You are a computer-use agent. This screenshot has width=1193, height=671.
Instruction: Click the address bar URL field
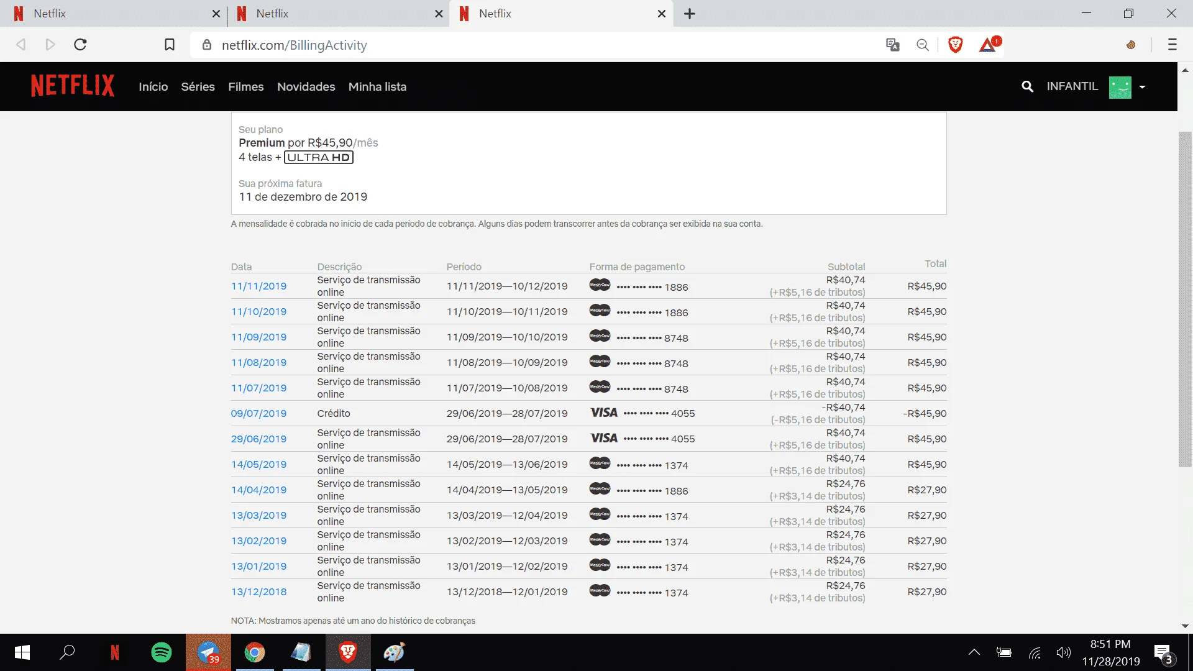pos(534,45)
